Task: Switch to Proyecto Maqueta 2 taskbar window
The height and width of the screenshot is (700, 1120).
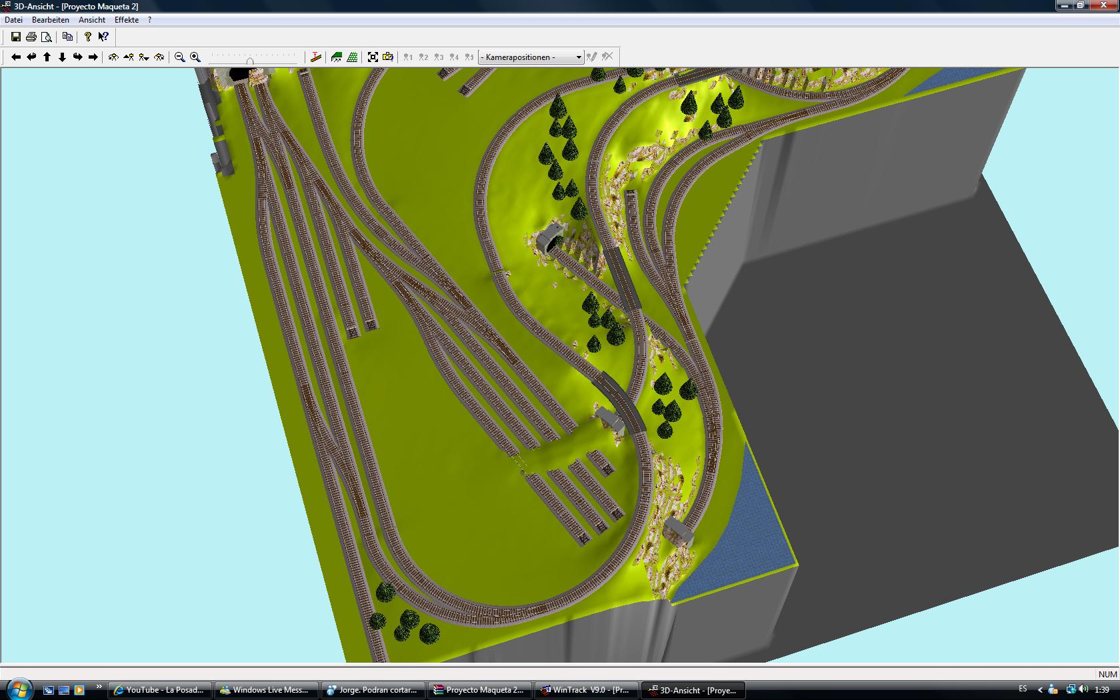Action: pyautogui.click(x=480, y=690)
